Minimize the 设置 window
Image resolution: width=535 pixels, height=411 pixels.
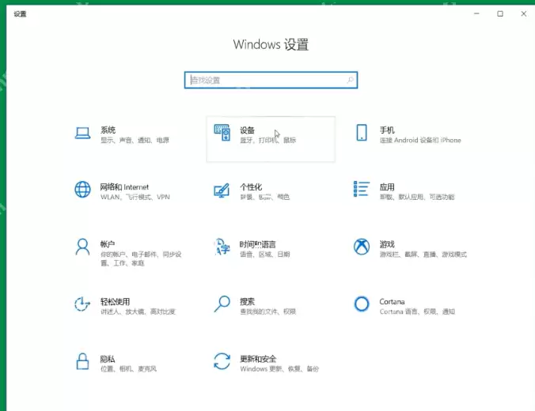[x=476, y=13]
